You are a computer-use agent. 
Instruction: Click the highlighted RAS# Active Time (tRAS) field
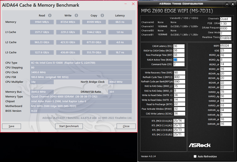179,60
